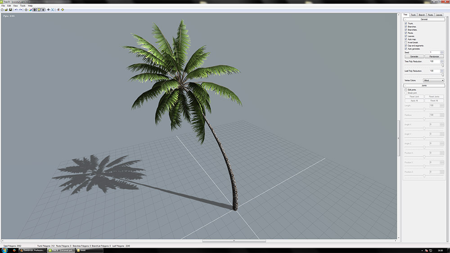The width and height of the screenshot is (450, 253).
Task: Click the Leaf Poly Reduction stepper arrows
Action: (442, 71)
